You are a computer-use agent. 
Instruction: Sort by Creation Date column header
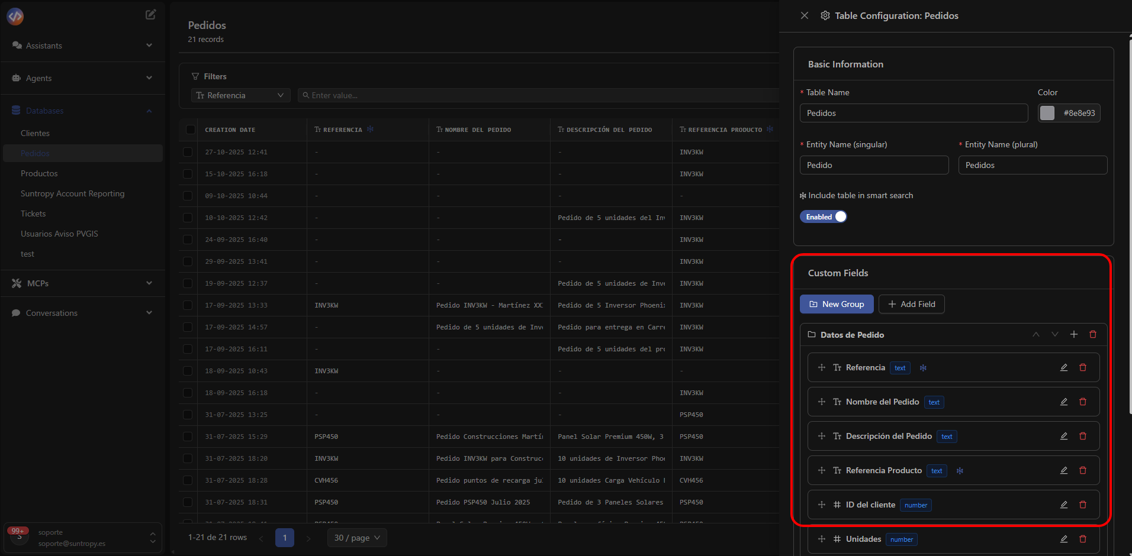click(x=230, y=130)
